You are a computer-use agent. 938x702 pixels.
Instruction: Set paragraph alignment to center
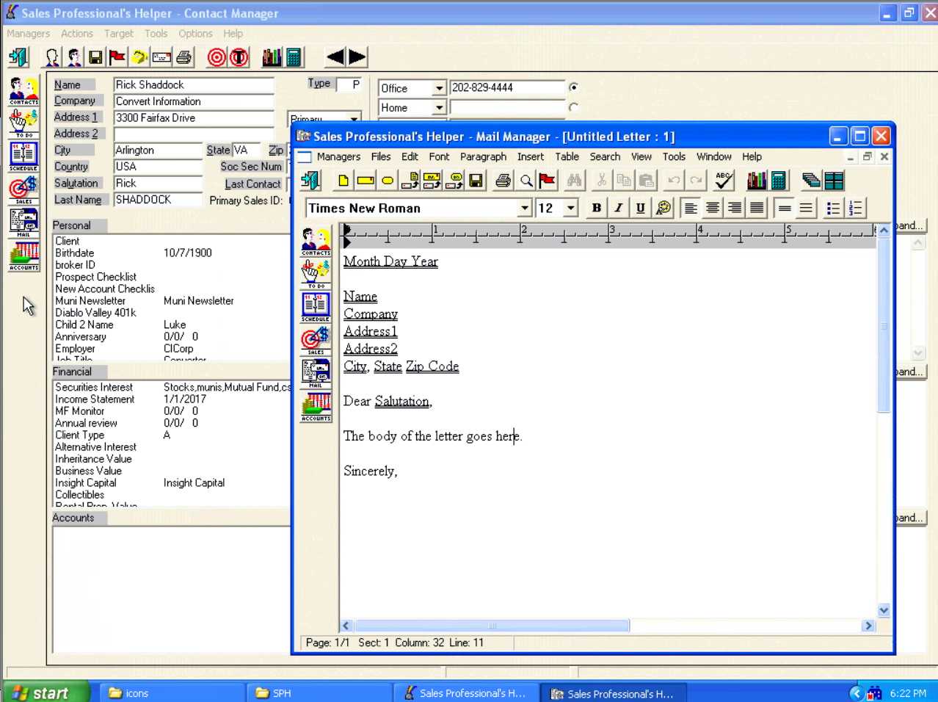click(712, 208)
